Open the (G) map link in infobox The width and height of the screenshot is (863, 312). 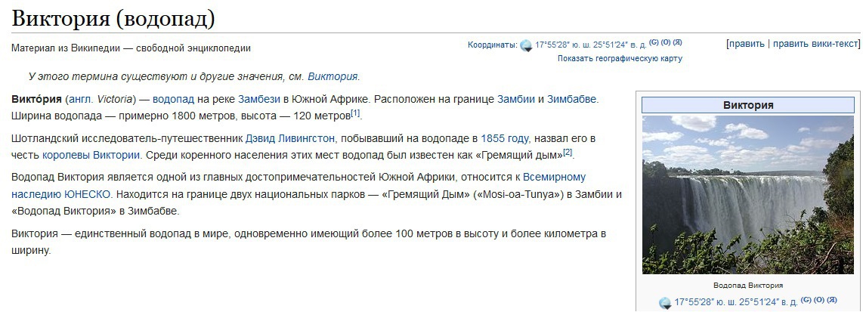point(806,300)
